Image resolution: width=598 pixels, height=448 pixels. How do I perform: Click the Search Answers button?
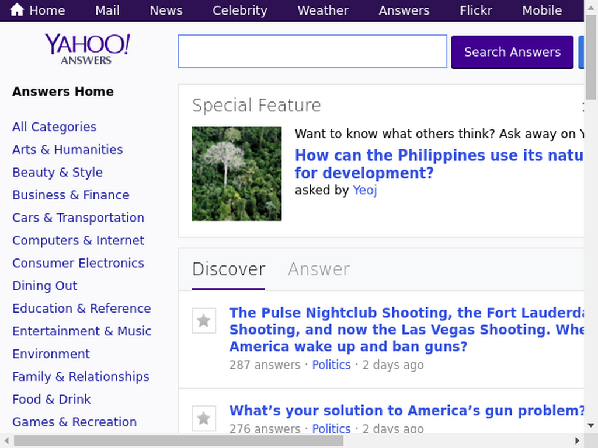(512, 52)
